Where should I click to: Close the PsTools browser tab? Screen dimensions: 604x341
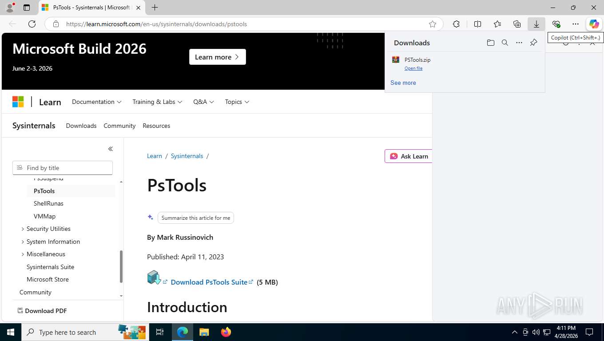(x=139, y=8)
